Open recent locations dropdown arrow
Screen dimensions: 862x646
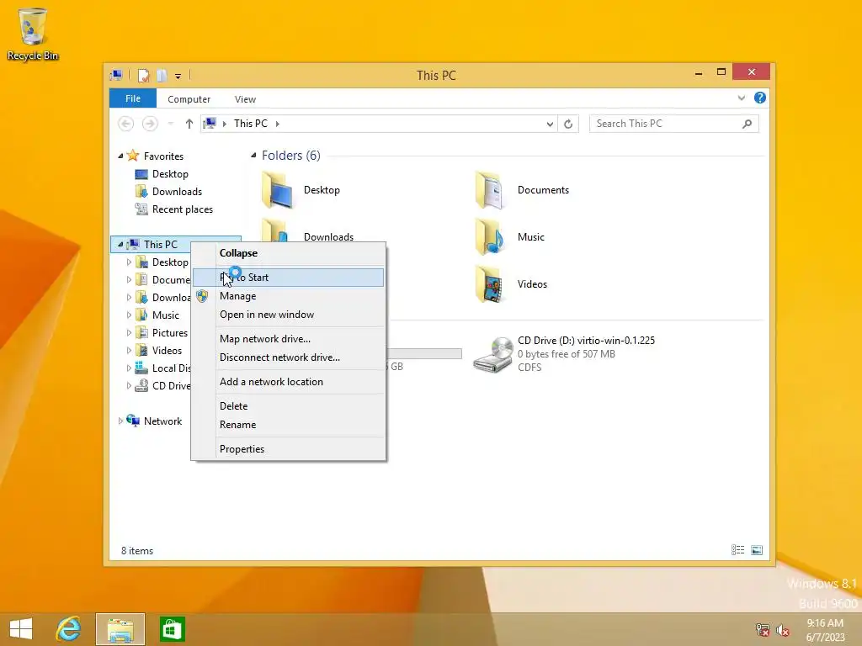point(170,124)
